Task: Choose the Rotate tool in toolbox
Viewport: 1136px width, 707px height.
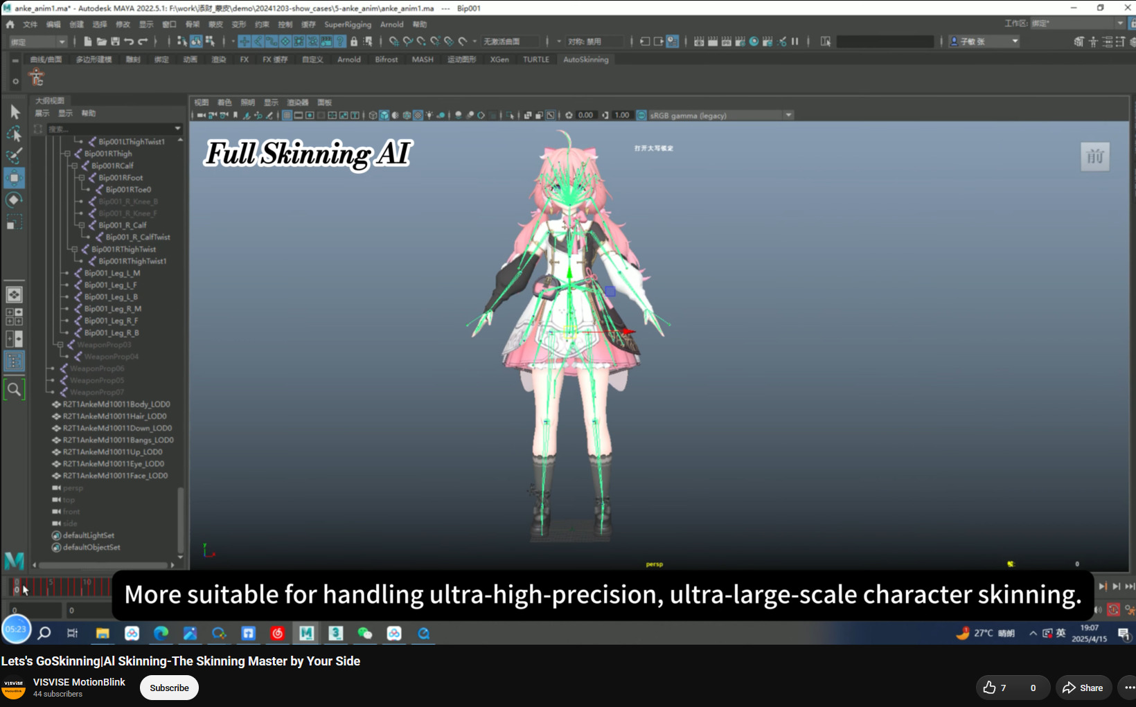Action: 15,200
